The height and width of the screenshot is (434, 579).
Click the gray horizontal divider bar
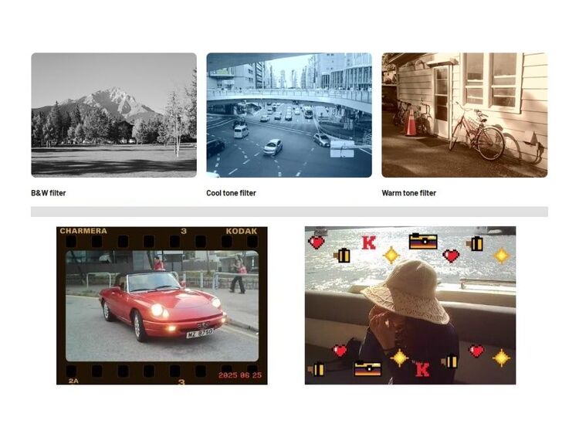coord(289,212)
